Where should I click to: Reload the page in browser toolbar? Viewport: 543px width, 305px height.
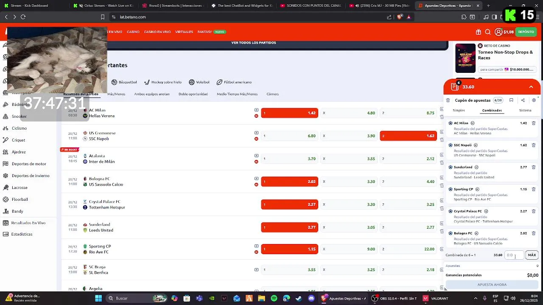click(23, 17)
